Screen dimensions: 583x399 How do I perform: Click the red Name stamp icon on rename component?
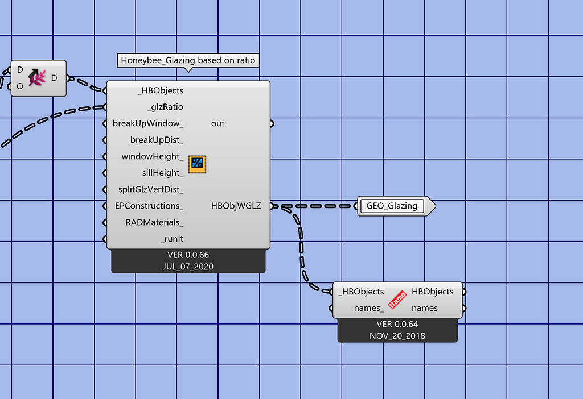(398, 298)
